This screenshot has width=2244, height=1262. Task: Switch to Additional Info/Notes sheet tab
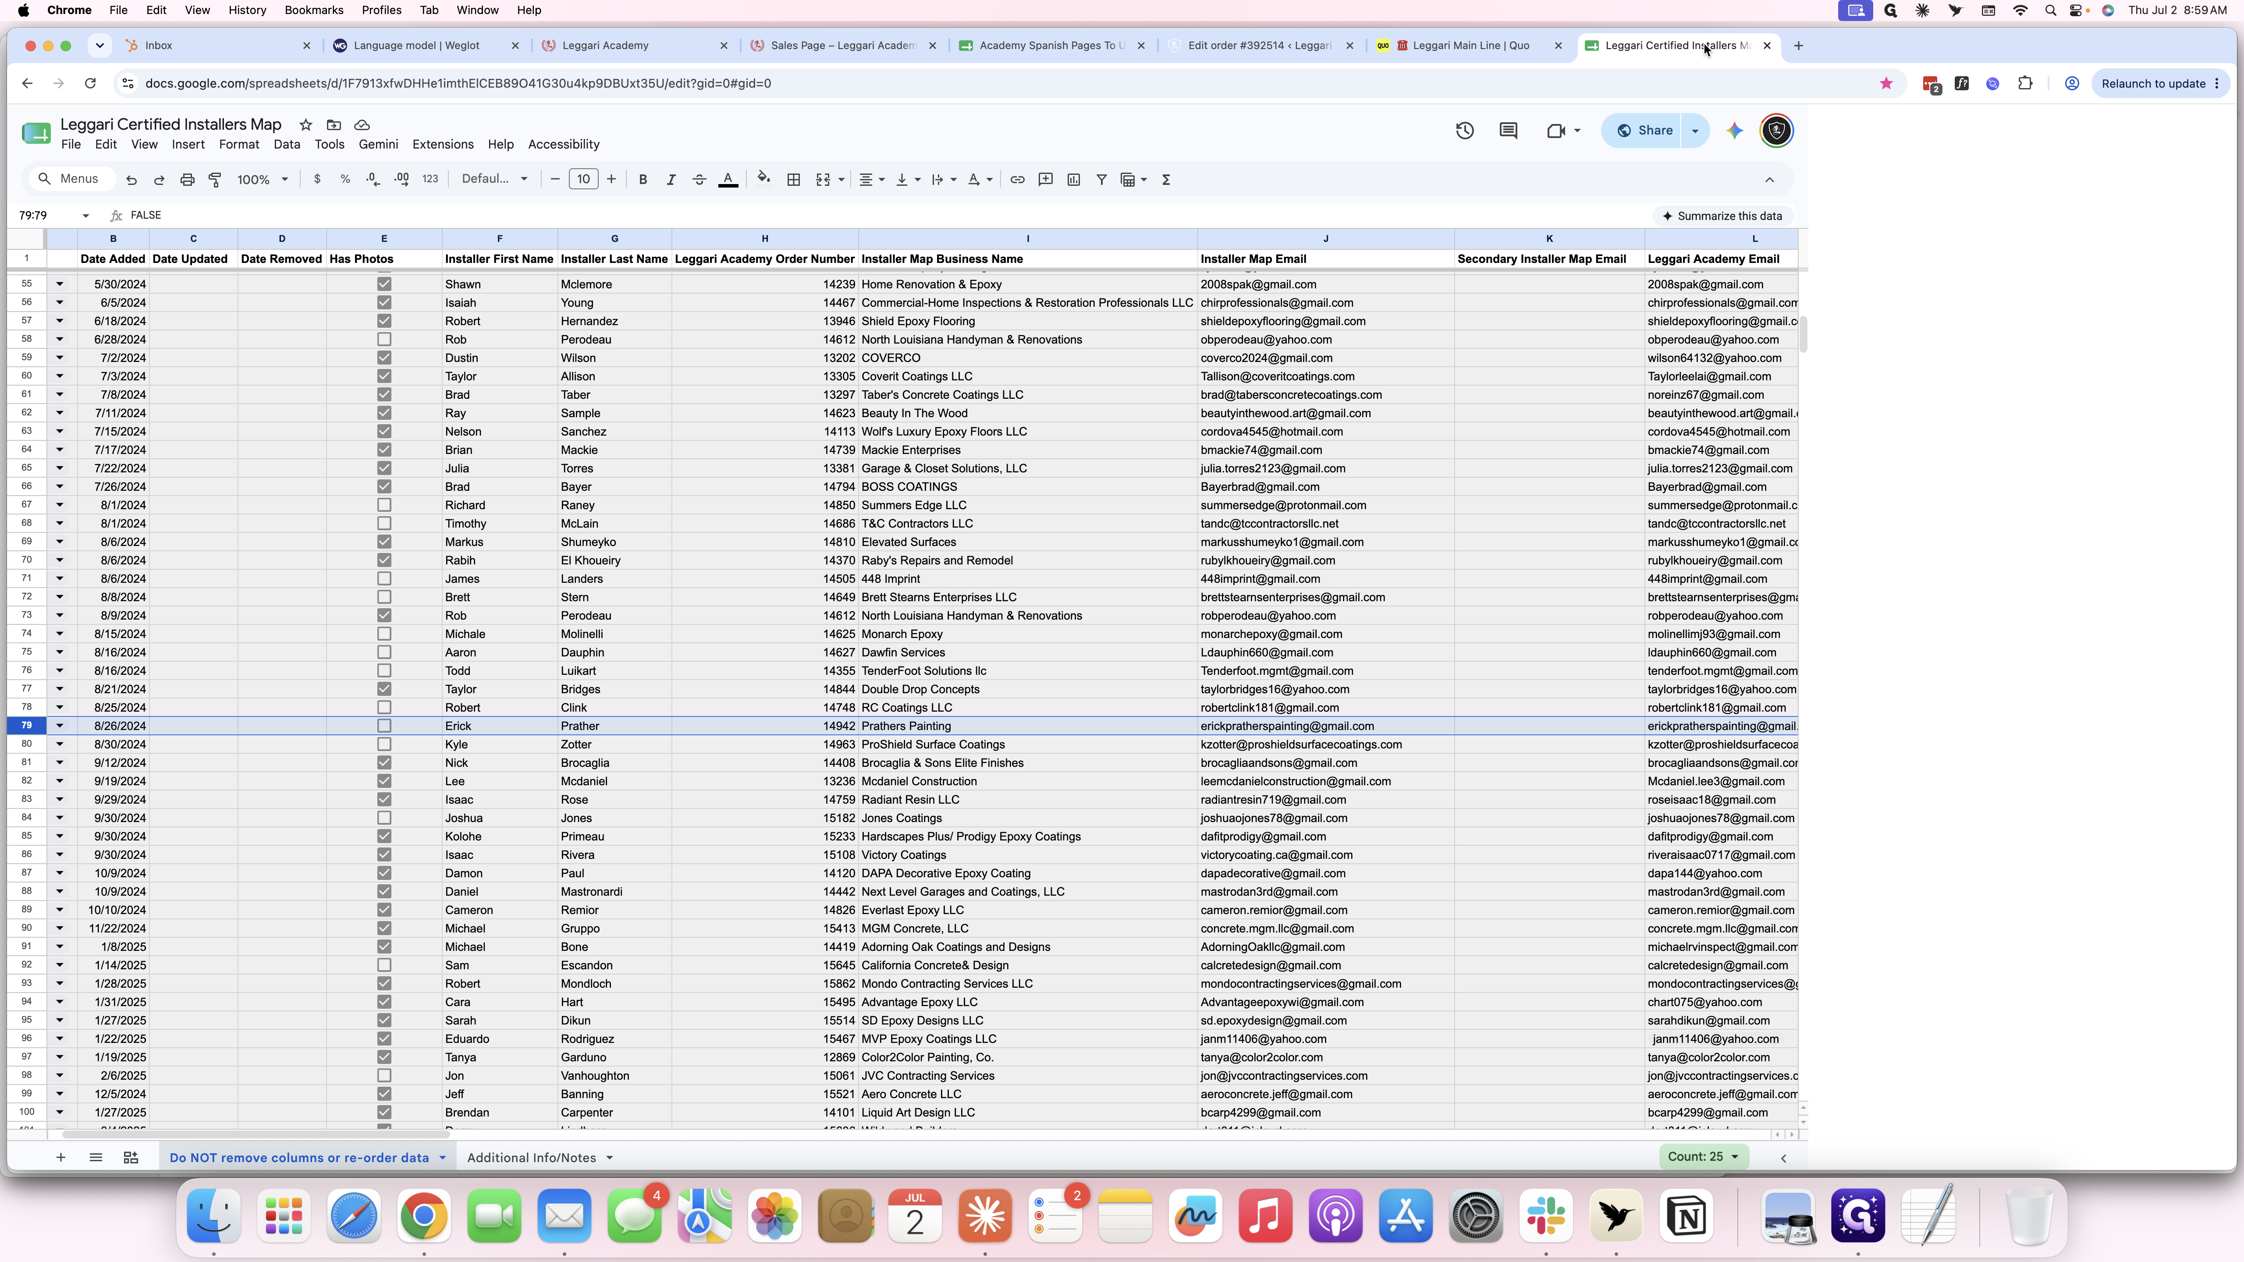tap(531, 1157)
